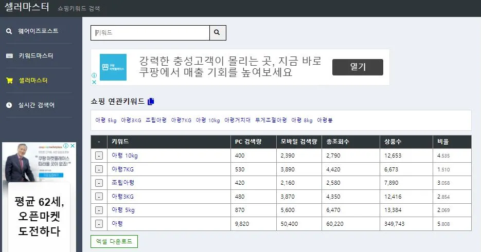Click related keyword tag 아령 10kg
This screenshot has height=252, width=481.
pyautogui.click(x=208, y=120)
